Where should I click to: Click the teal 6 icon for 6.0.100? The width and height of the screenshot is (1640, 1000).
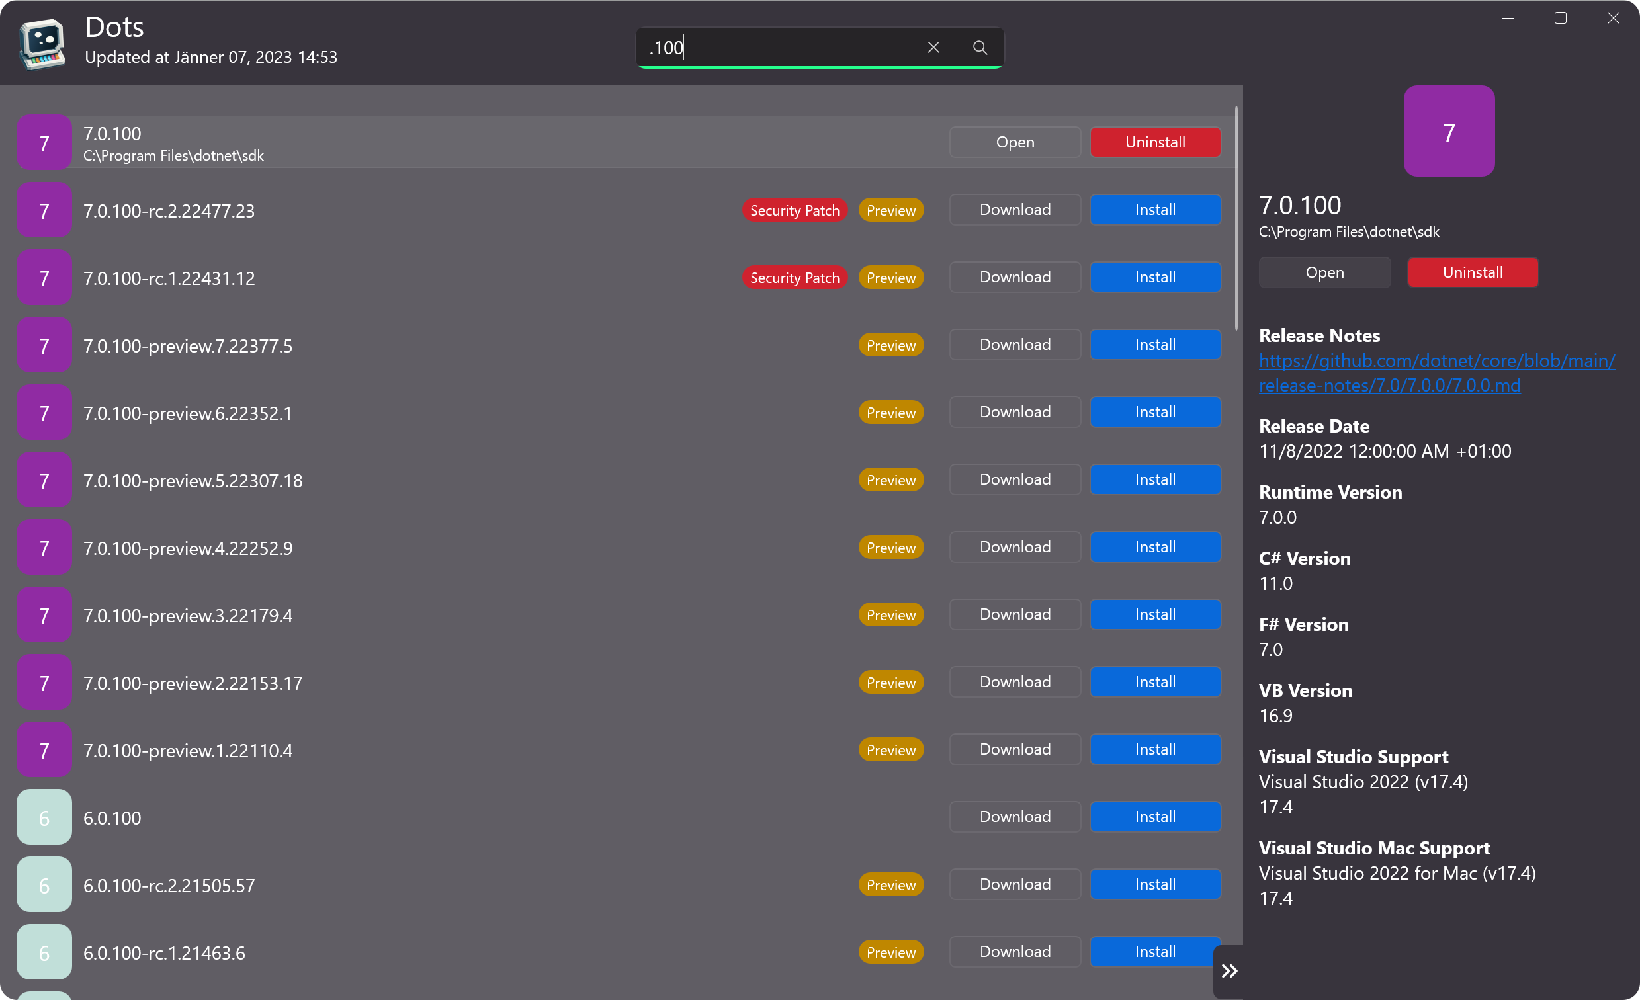pyautogui.click(x=44, y=817)
